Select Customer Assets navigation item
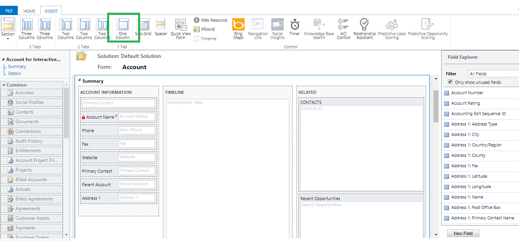The height and width of the screenshot is (241, 519). pos(32,218)
